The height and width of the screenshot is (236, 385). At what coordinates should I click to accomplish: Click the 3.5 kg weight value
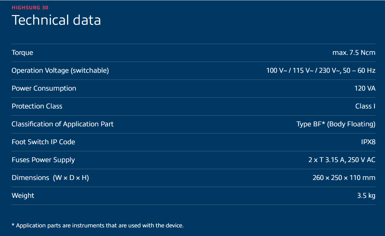(366, 196)
